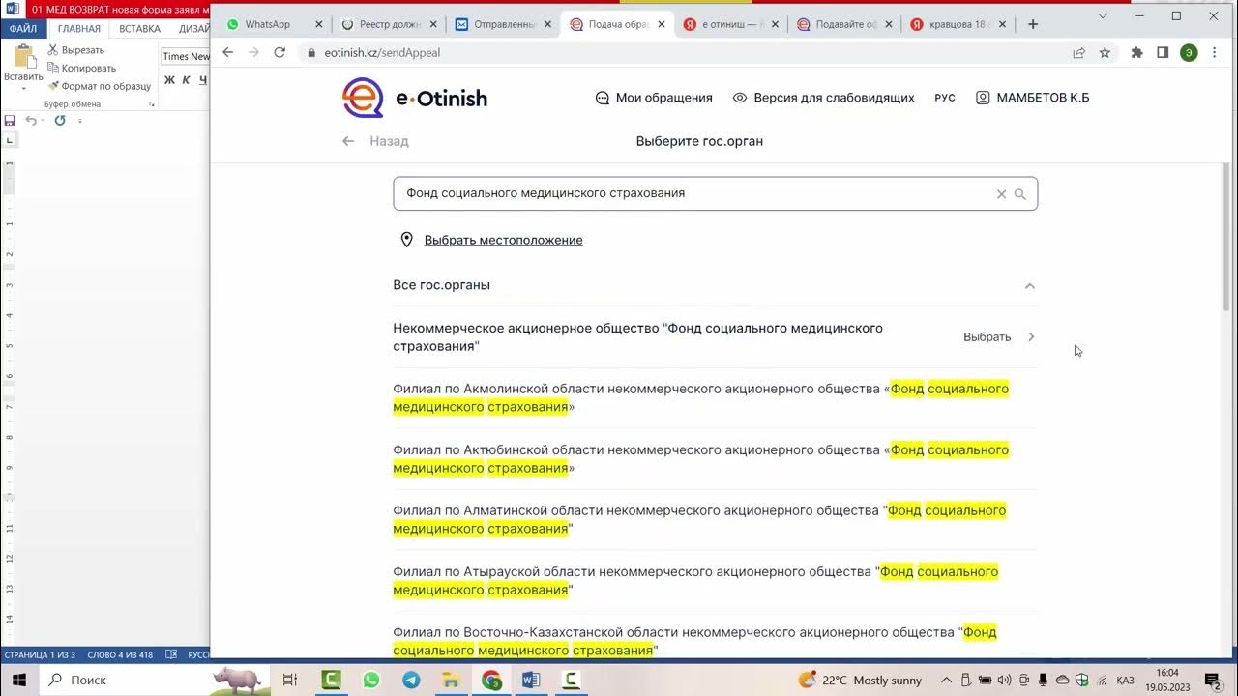
Task: Bookmark this page with the star
Action: 1105,53
